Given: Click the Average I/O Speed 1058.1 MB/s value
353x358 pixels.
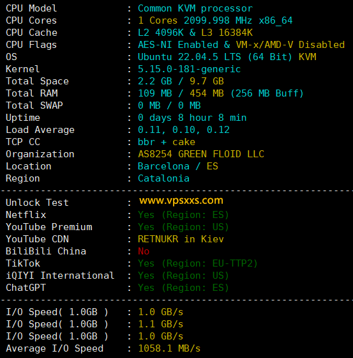Looking at the screenshot, I should click(x=169, y=348).
